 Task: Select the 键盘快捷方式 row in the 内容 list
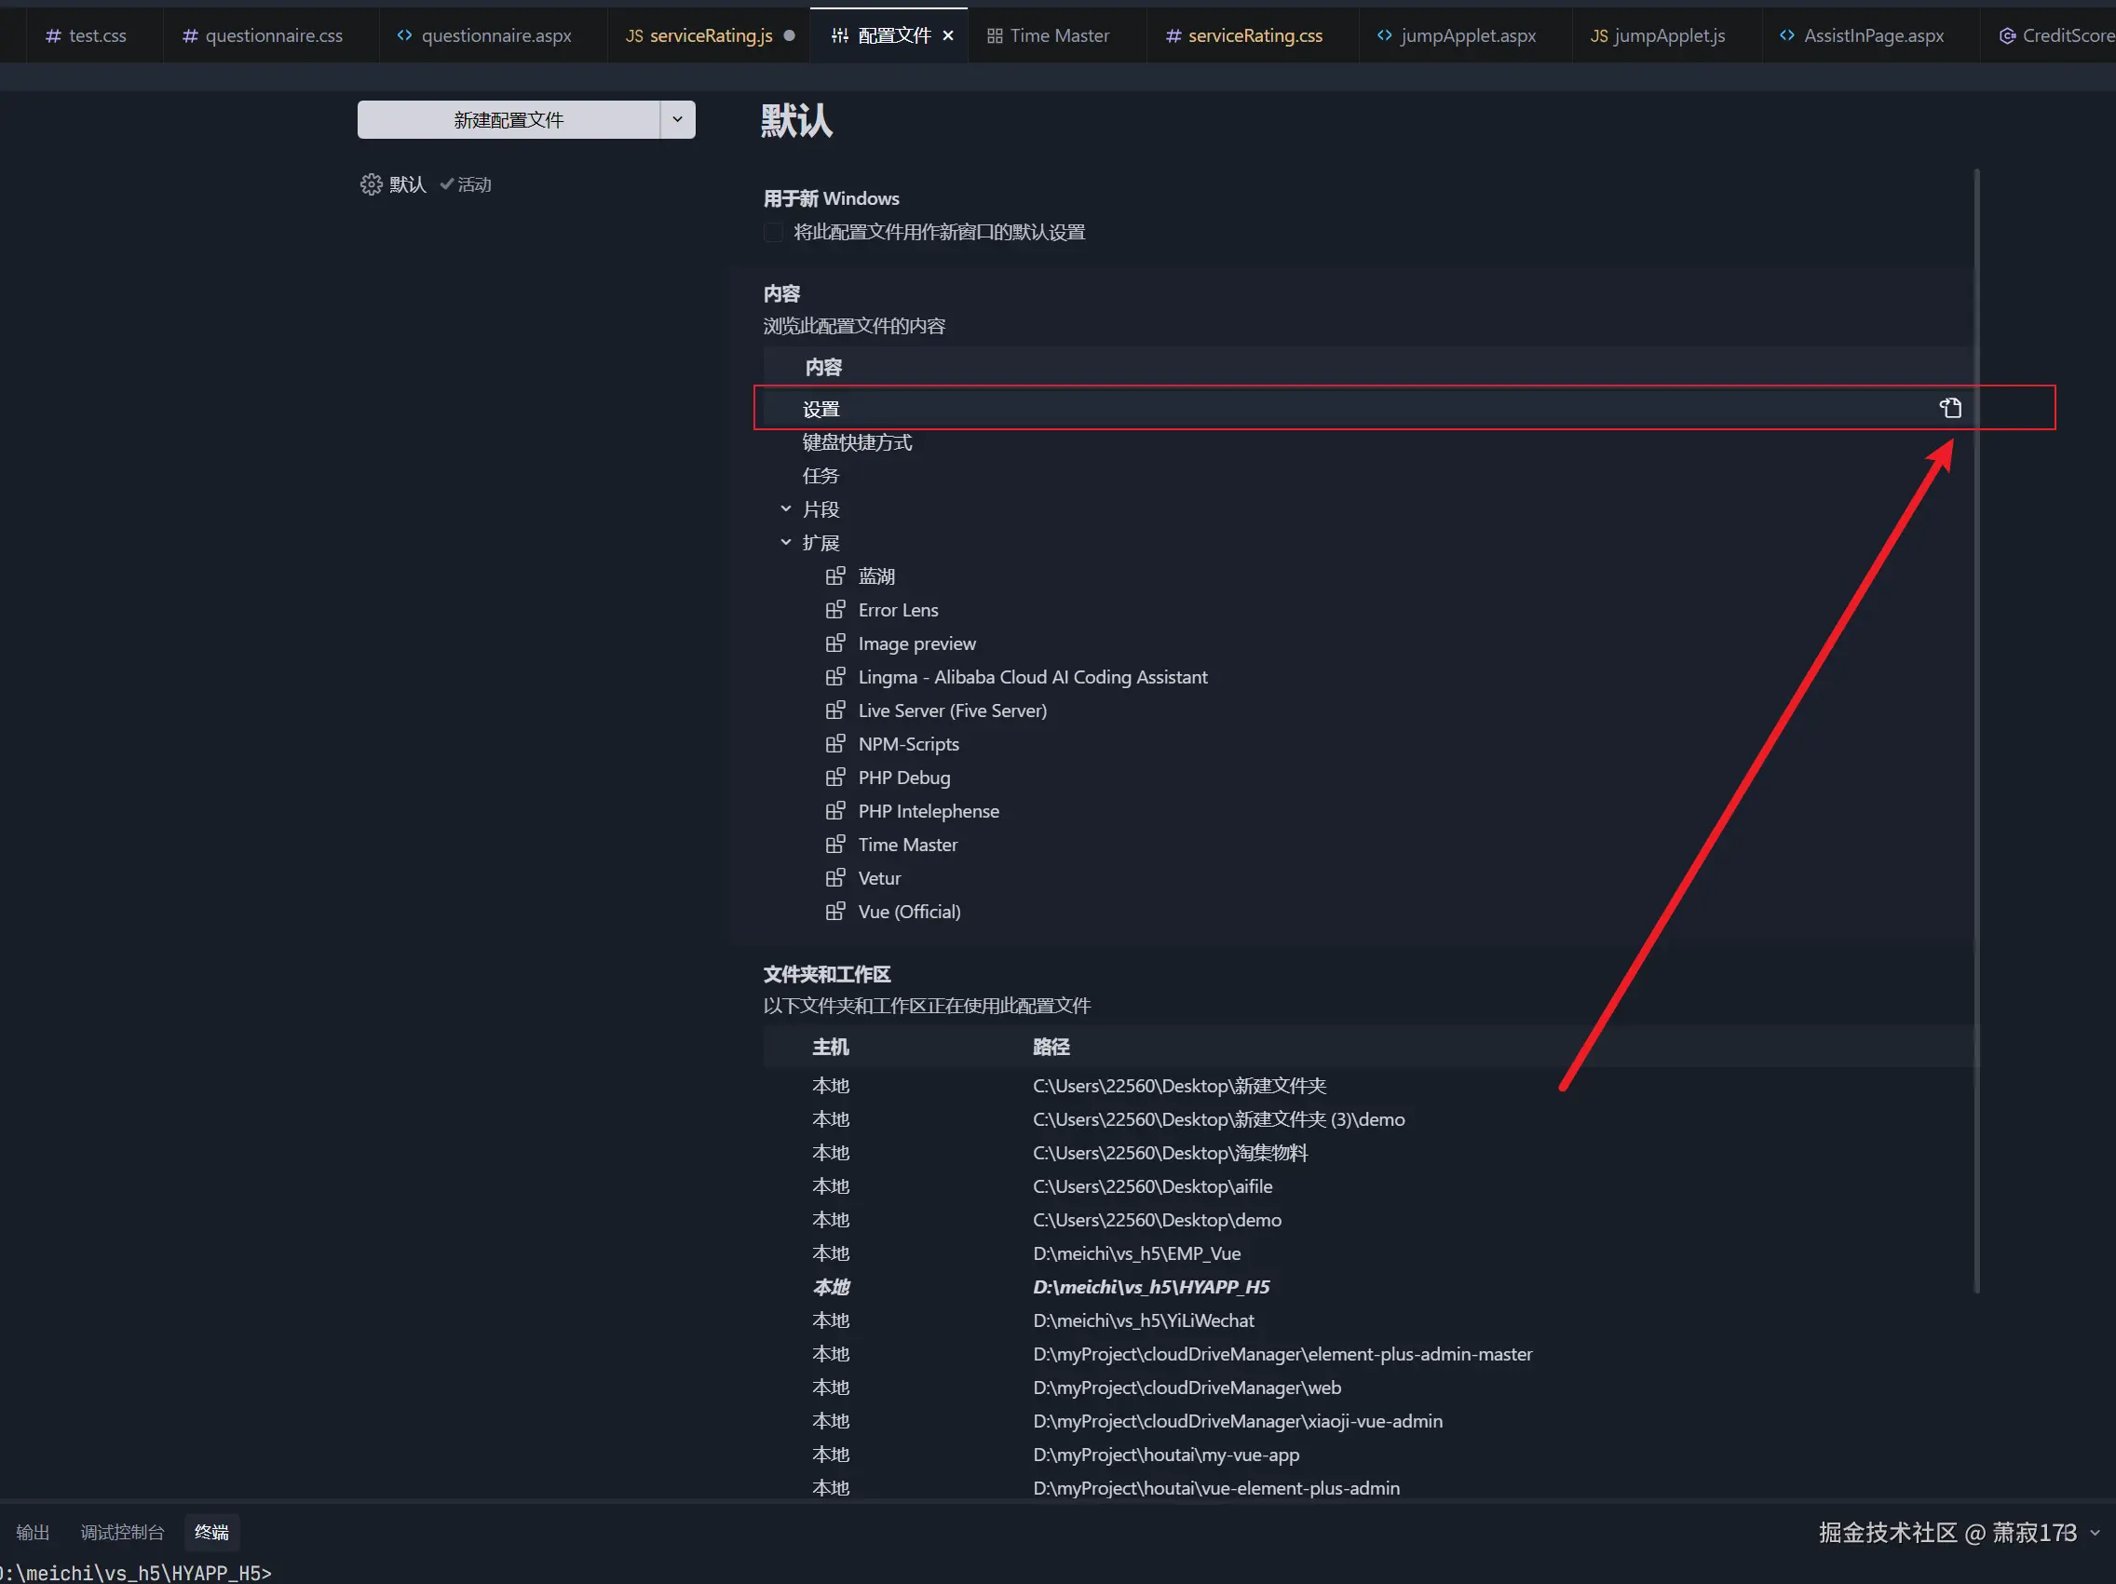coord(856,442)
